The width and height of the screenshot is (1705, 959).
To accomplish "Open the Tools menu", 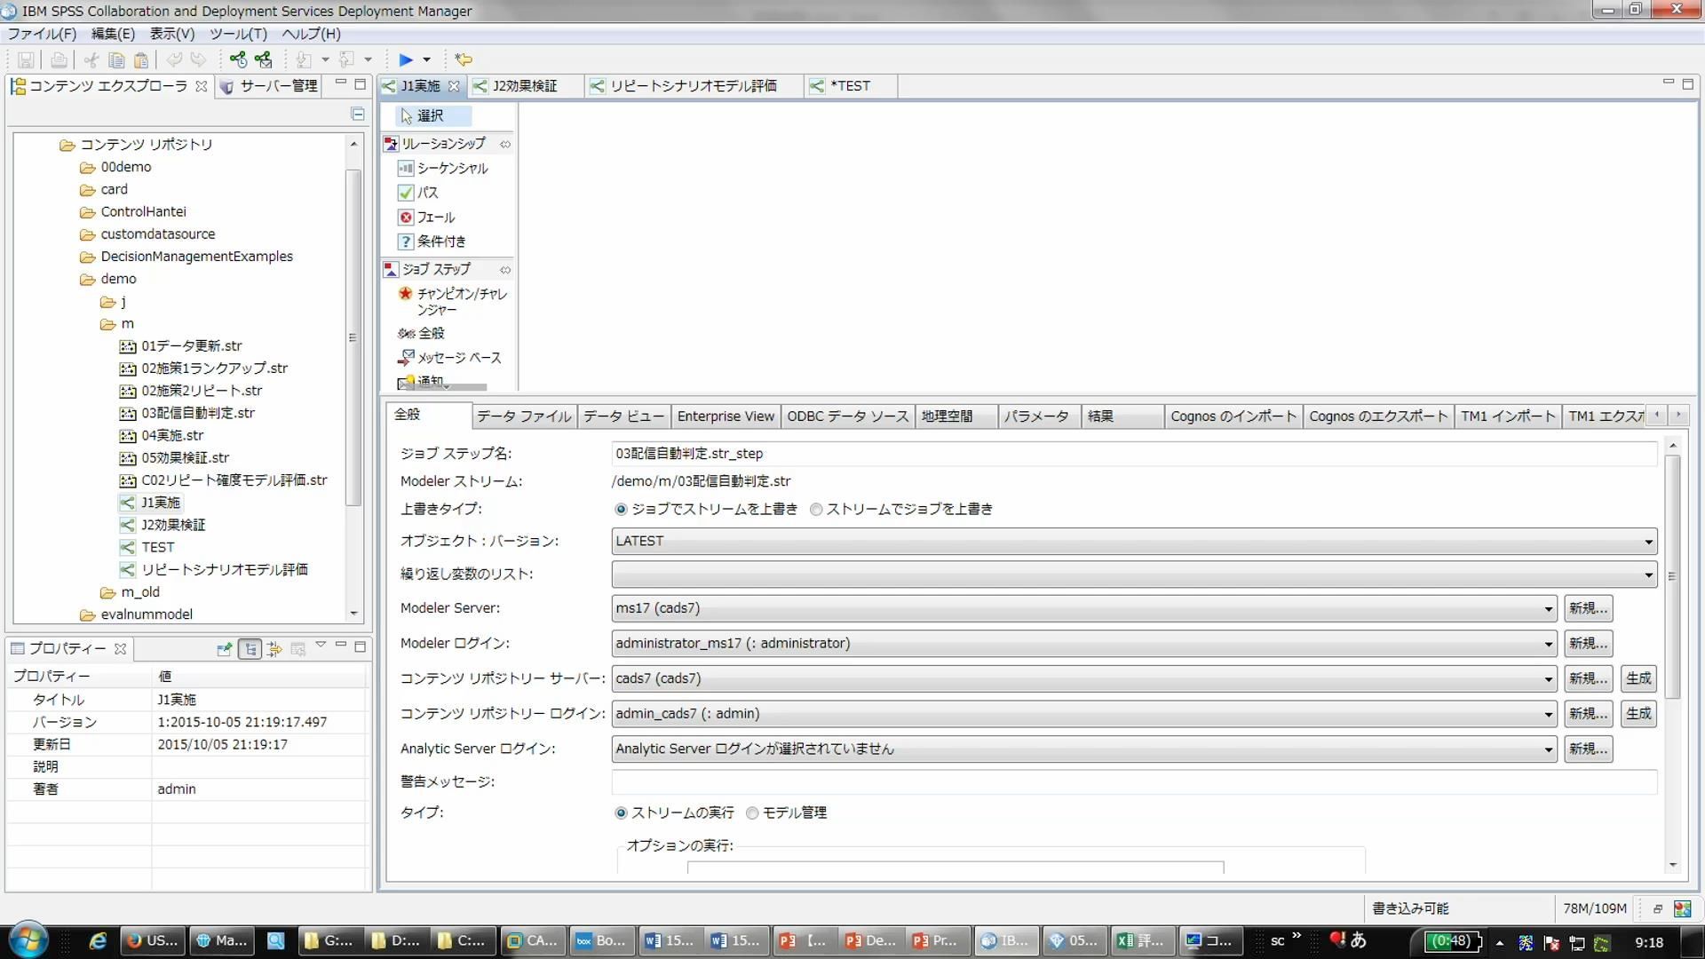I will (x=237, y=34).
